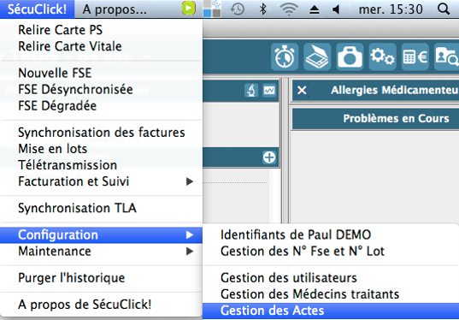
Task: Open the chart graph panel icon
Action: pyautogui.click(x=269, y=90)
